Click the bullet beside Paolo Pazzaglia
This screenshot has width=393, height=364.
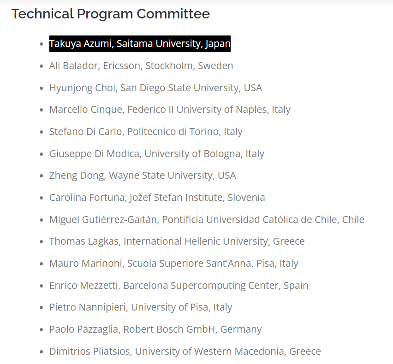coord(42,330)
